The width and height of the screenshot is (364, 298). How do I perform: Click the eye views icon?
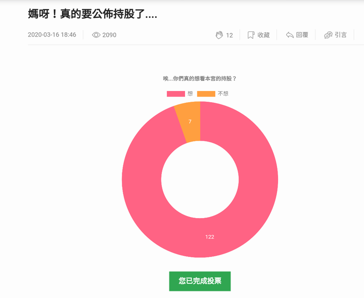96,35
